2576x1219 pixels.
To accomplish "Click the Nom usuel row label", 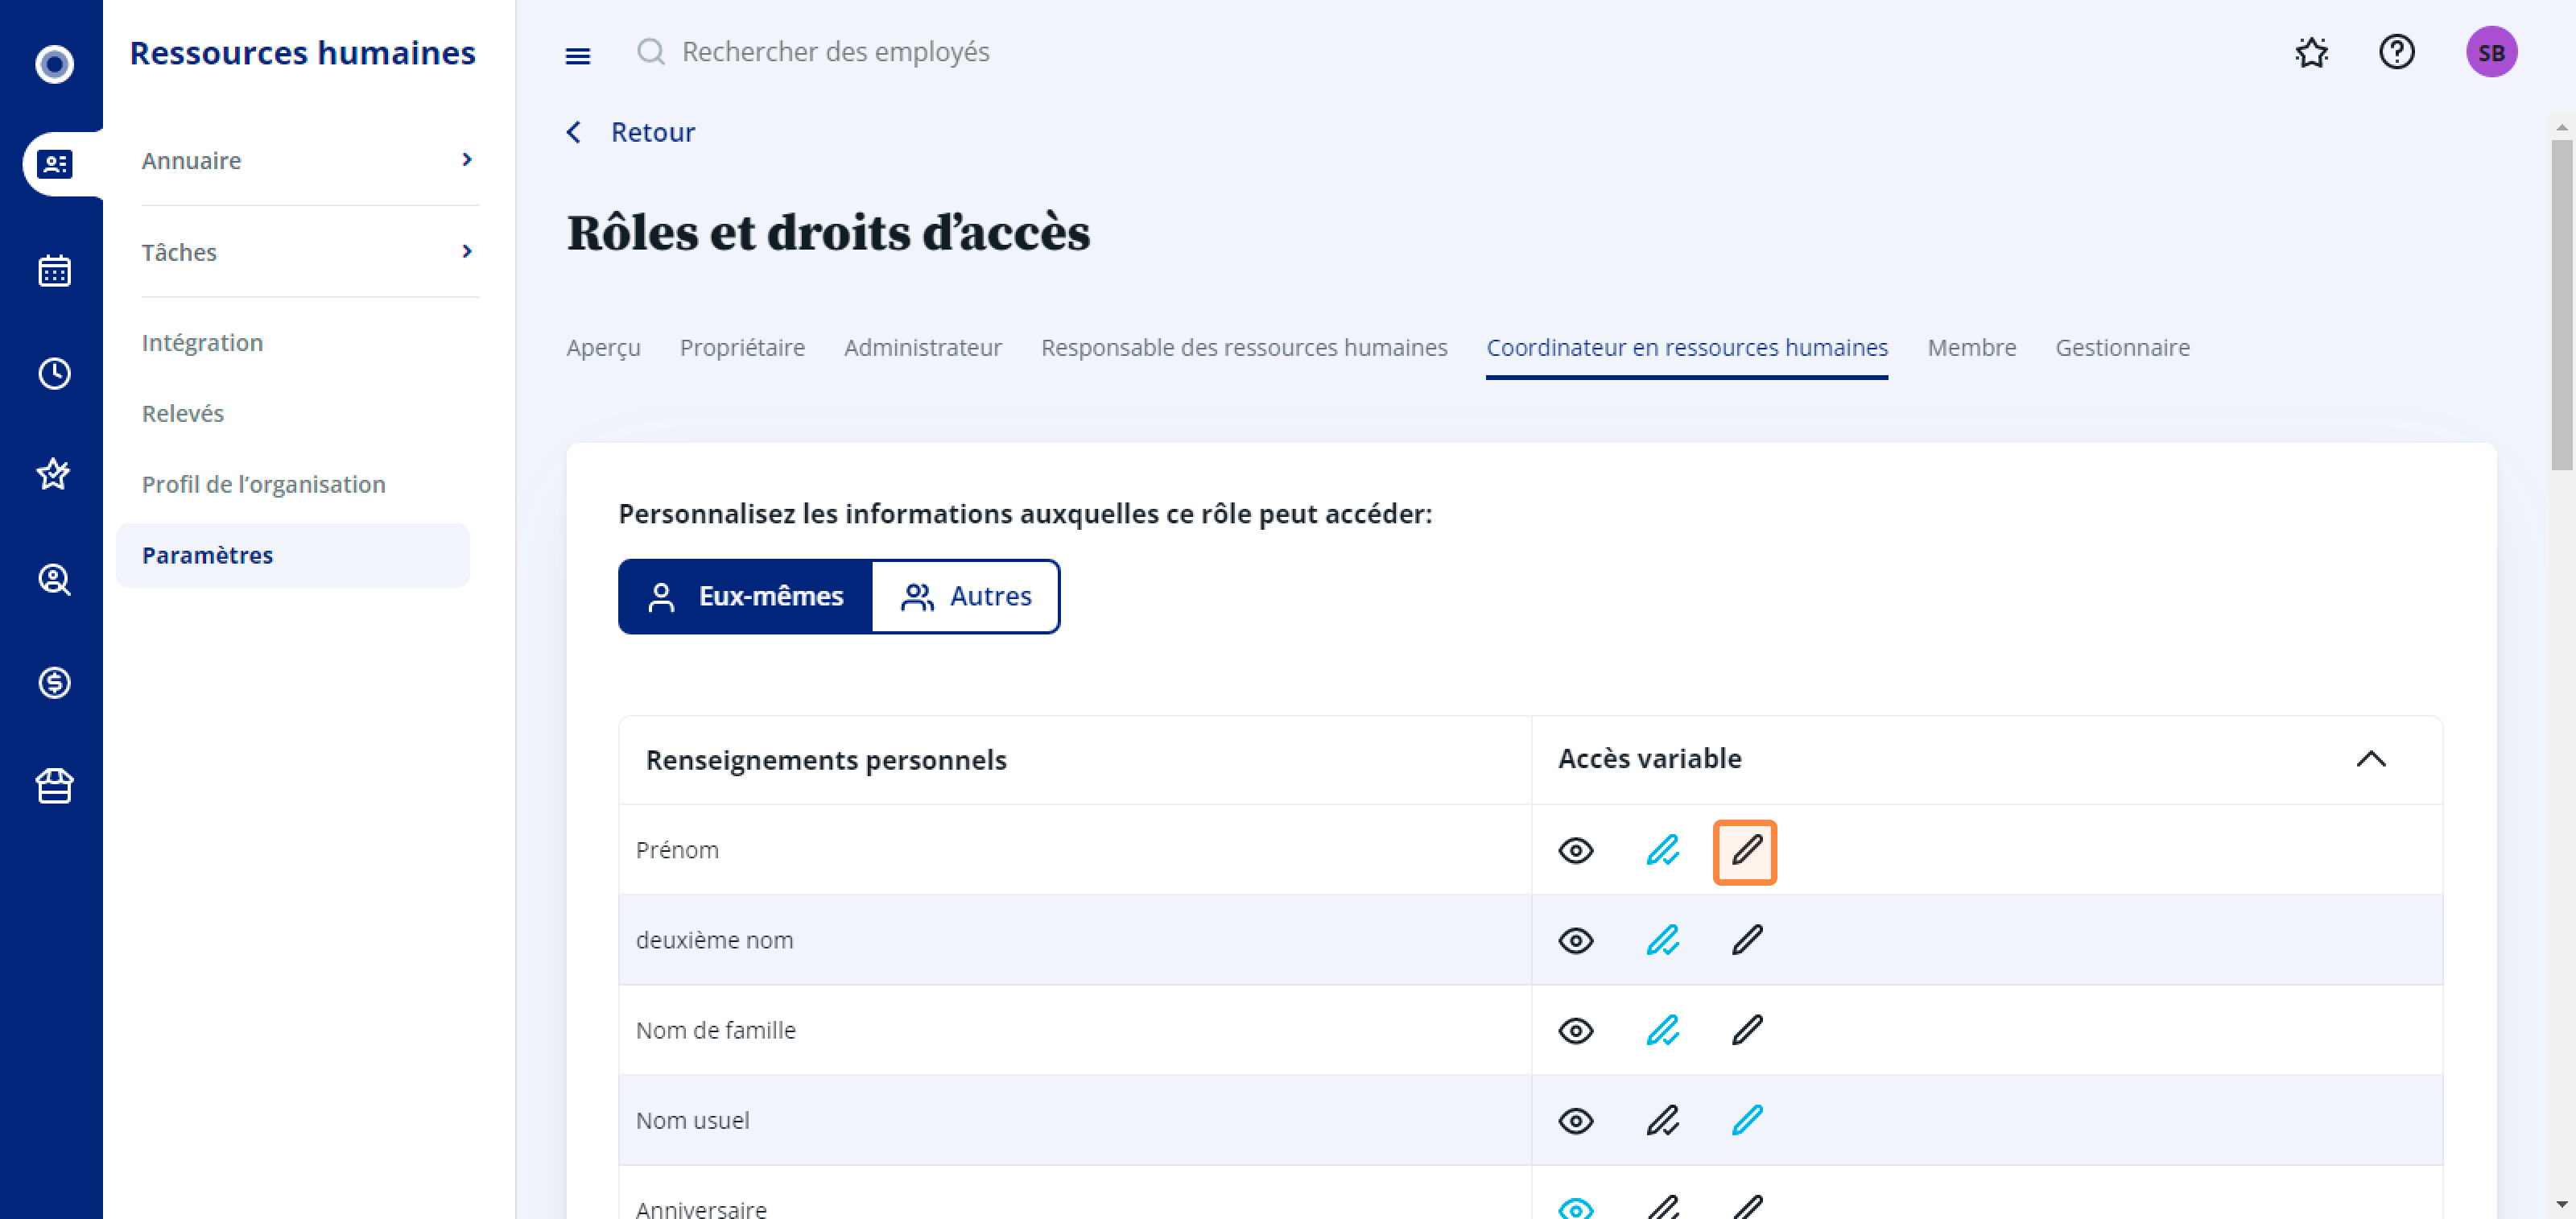I will (x=692, y=1120).
